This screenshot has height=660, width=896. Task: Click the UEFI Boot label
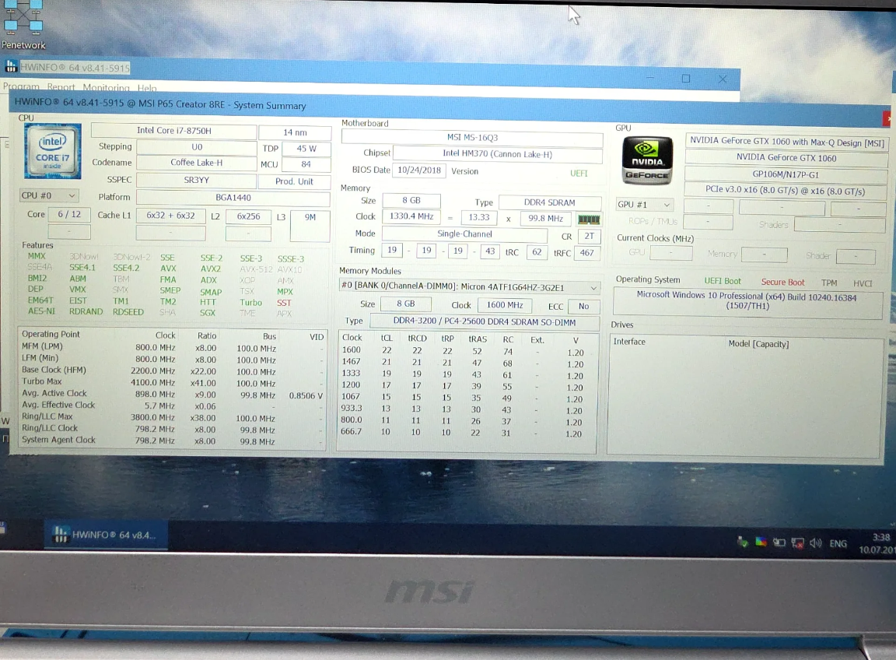tap(723, 282)
